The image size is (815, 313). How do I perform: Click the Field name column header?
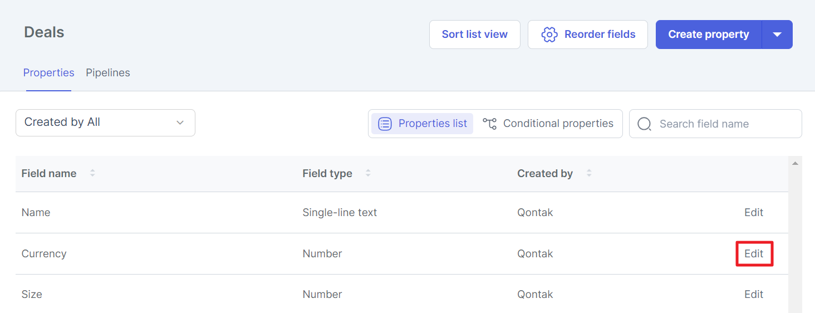tap(49, 173)
